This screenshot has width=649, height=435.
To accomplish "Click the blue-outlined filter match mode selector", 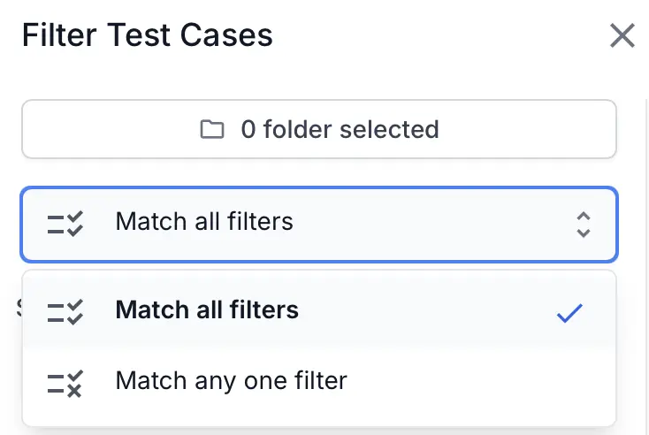I will click(354, 224).
